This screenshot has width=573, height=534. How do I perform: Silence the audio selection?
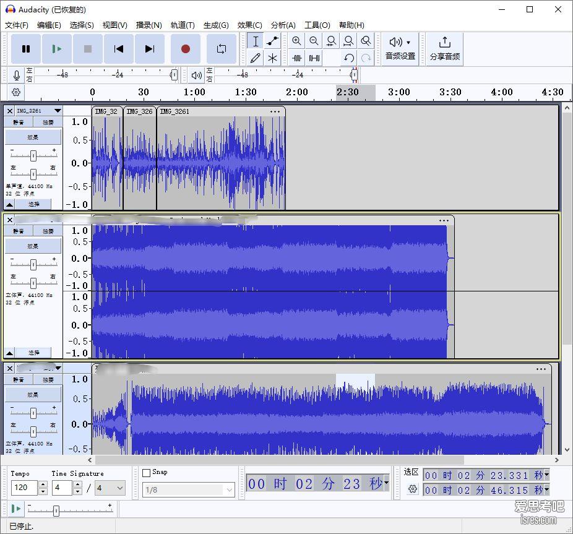(x=314, y=58)
